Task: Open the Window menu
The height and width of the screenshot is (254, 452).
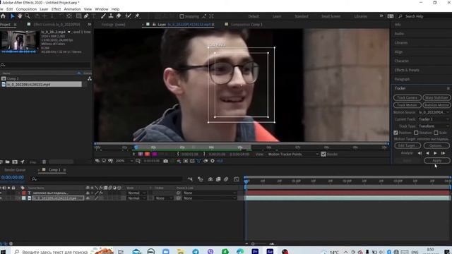Action: (102, 9)
